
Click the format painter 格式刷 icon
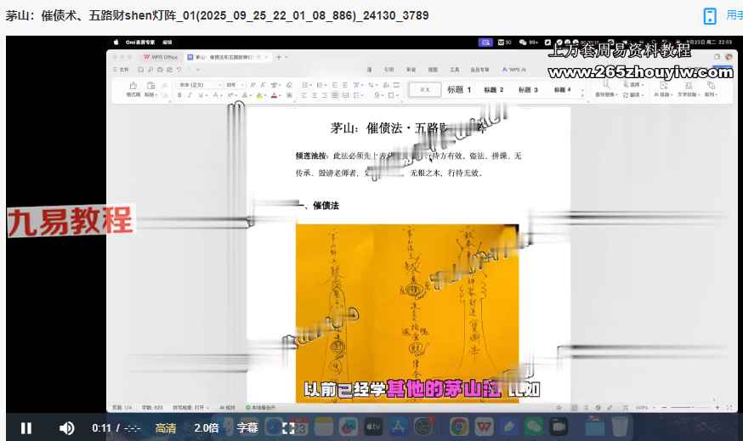(133, 89)
